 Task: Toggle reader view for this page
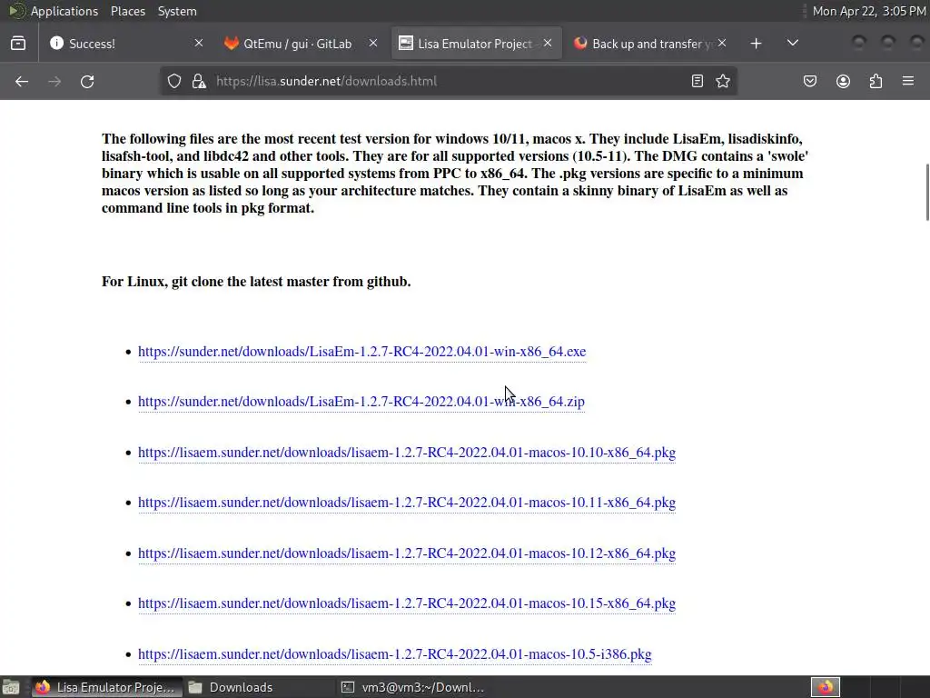point(697,81)
